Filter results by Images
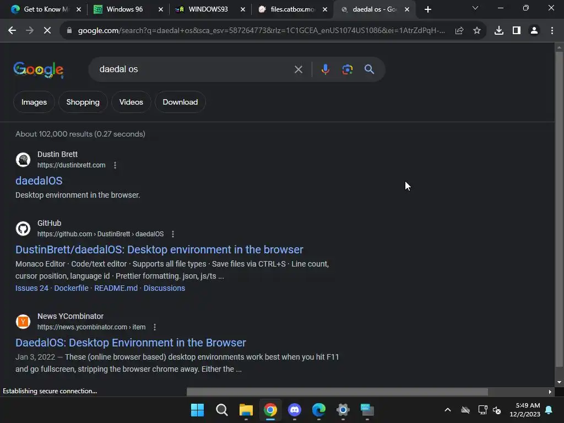Screen dimensions: 564x423 [x=34, y=102]
